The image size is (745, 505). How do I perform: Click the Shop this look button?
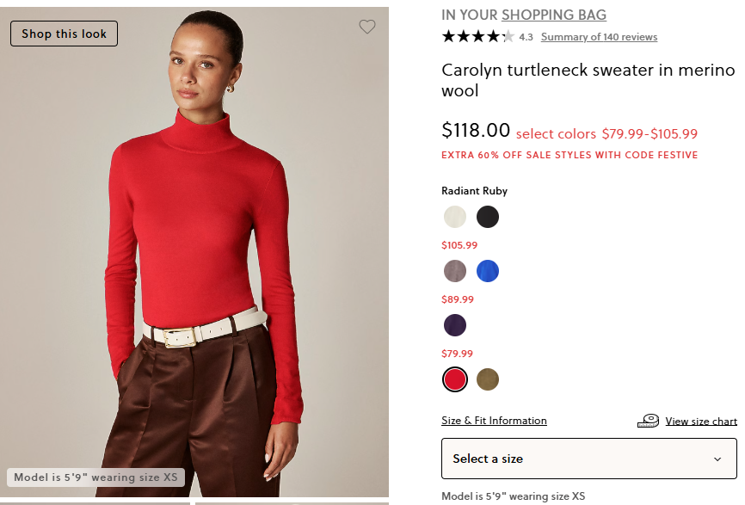tap(65, 34)
